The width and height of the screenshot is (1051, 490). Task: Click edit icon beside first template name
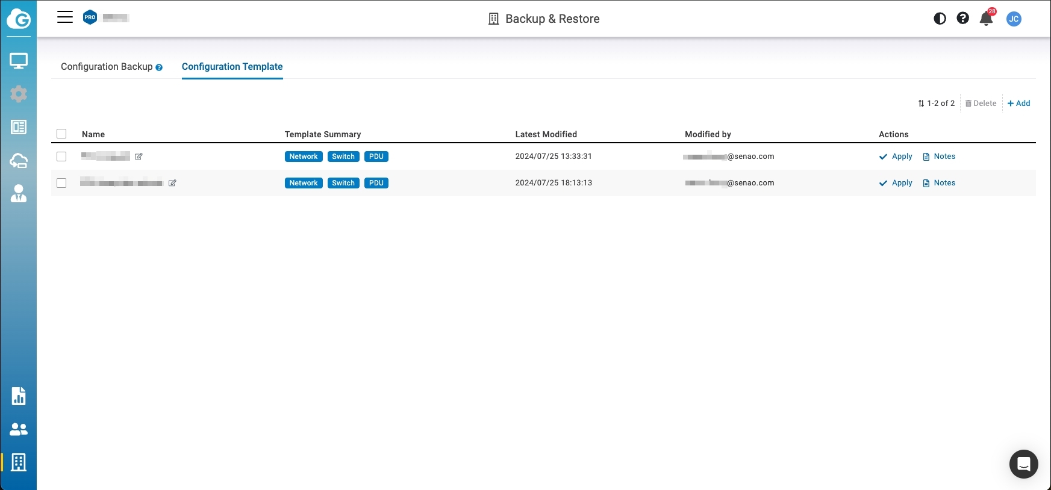(x=139, y=157)
